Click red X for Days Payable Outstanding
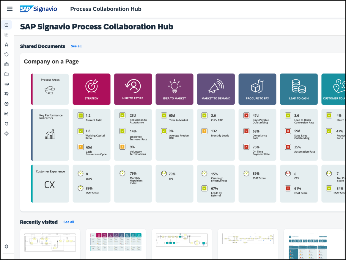 point(246,115)
